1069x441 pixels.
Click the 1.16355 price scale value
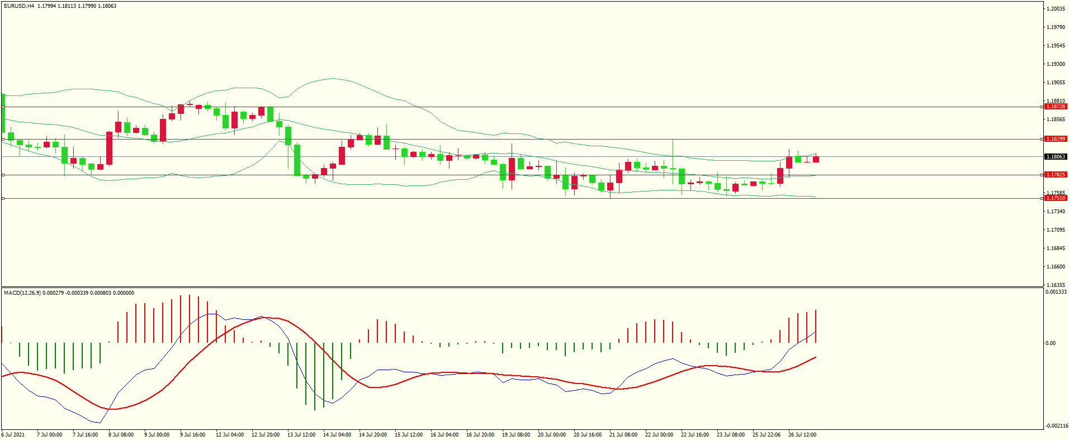coord(1056,285)
